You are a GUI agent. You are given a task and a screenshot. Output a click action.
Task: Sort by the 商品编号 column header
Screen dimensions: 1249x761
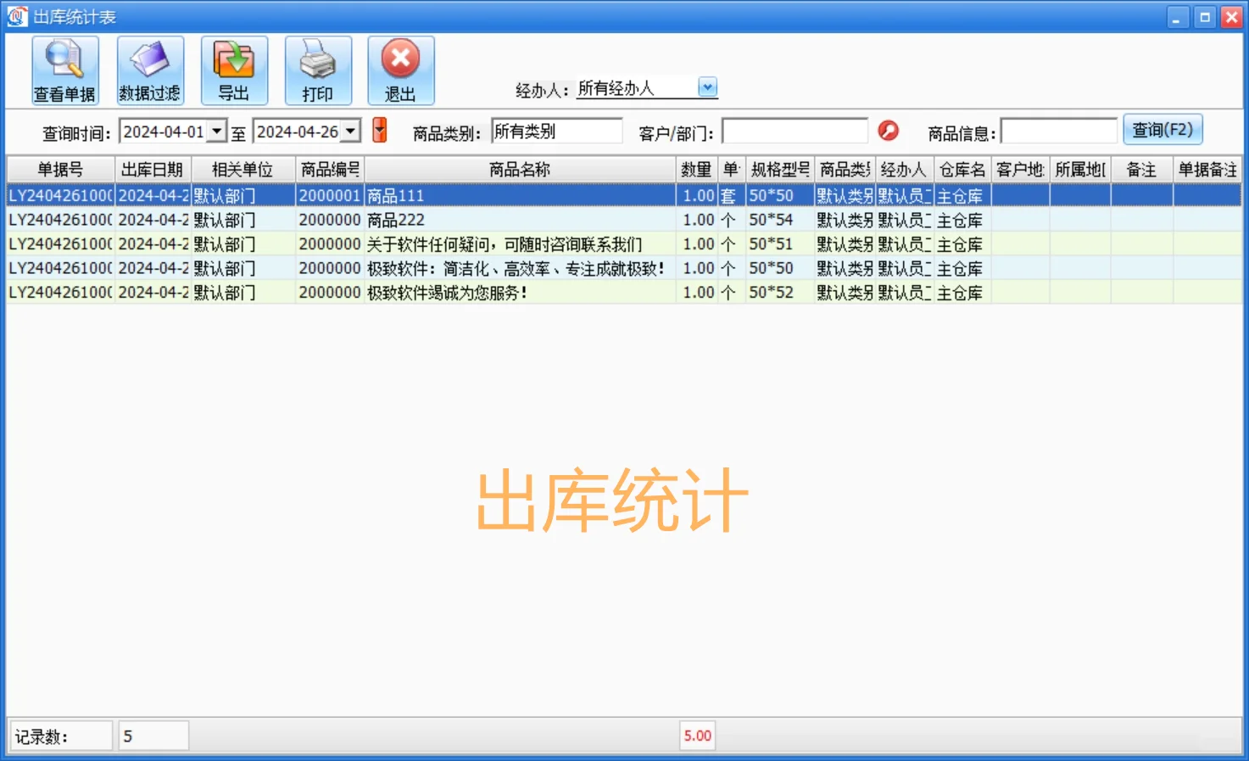(x=330, y=170)
